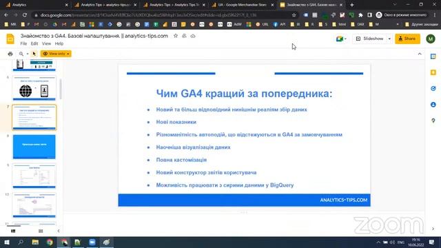Click the bullet 'Нові показники'

point(176,122)
